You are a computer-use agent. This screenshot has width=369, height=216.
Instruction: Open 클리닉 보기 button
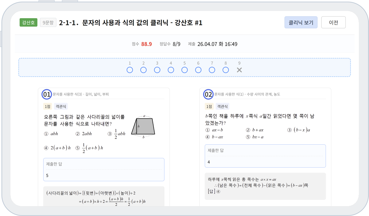coord(301,22)
